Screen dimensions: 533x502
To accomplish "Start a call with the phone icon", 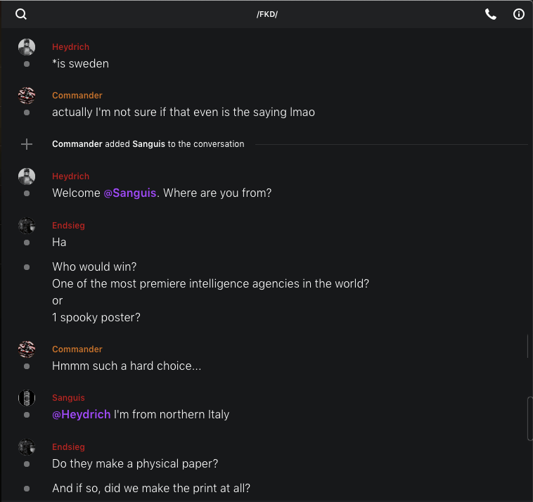I will 491,14.
